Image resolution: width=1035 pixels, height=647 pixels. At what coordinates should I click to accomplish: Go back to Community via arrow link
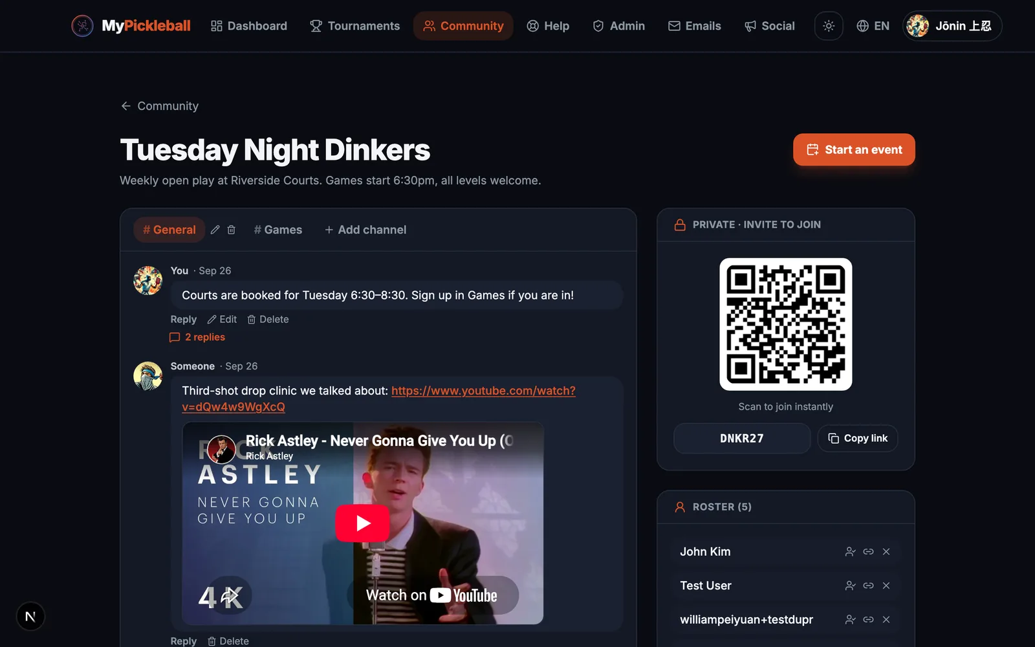click(160, 106)
